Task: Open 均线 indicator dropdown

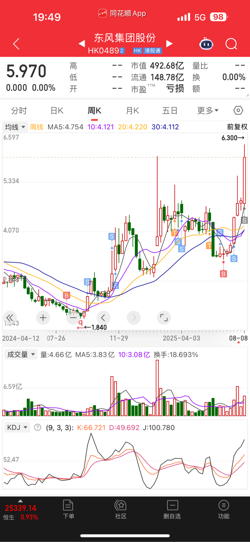Action: tap(15, 127)
